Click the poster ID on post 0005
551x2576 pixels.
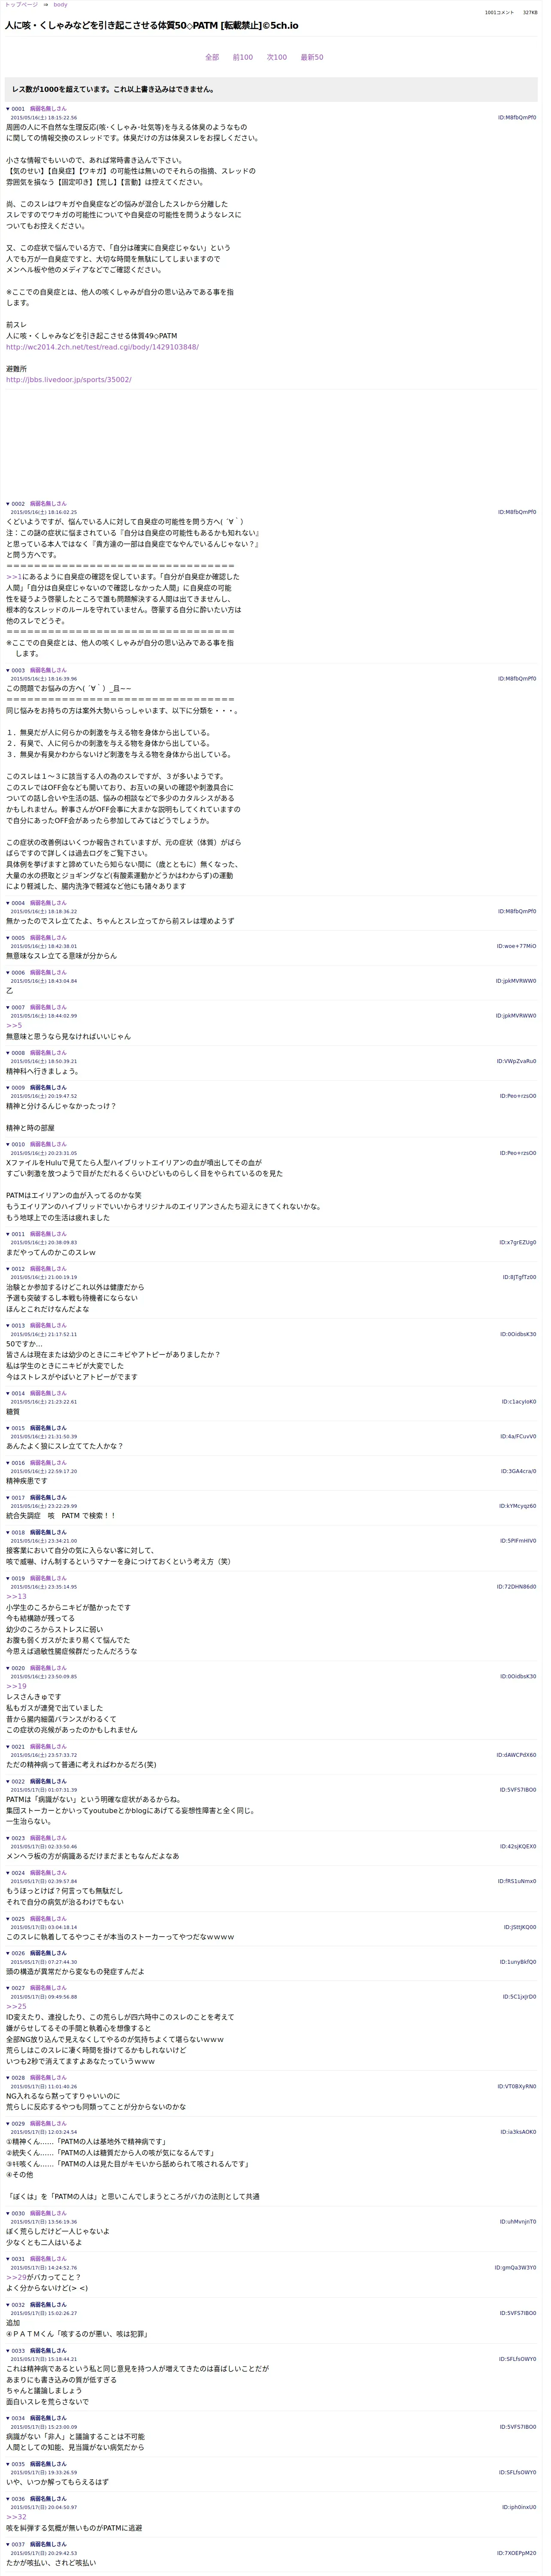click(x=517, y=946)
